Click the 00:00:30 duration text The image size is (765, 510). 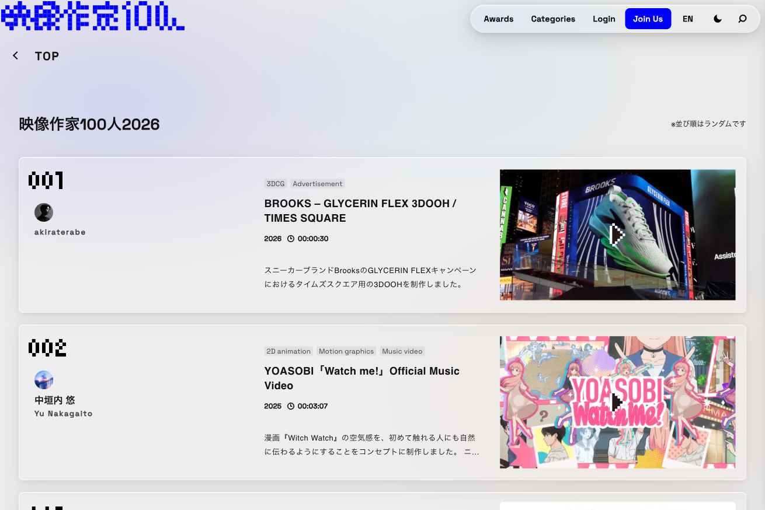click(313, 239)
